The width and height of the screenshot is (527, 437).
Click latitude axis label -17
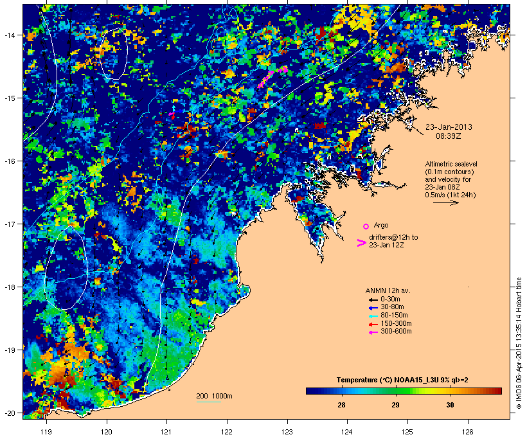pos(10,224)
